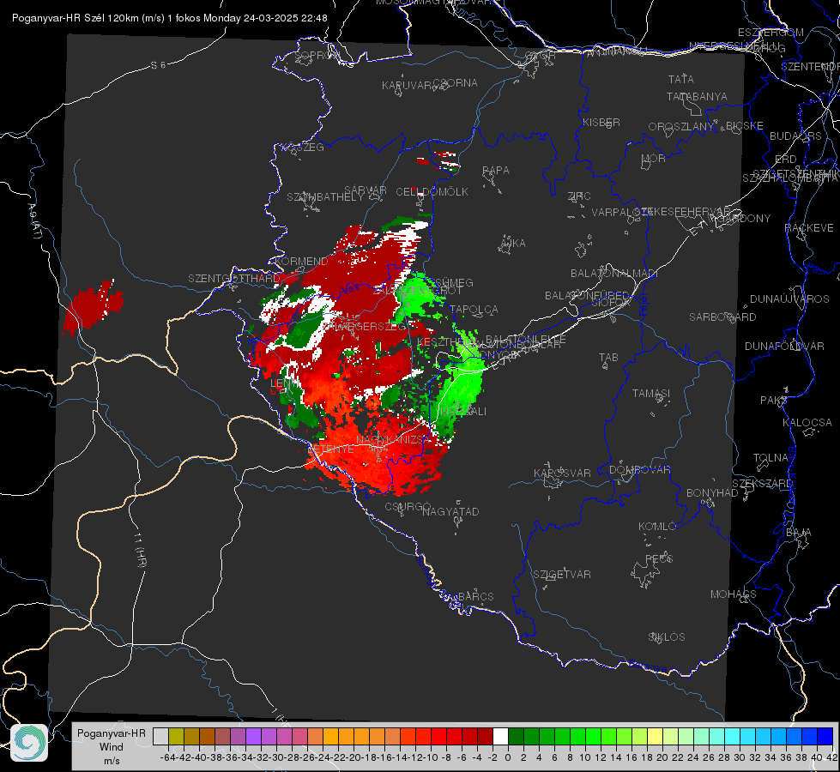The height and width of the screenshot is (772, 840).
Task: Click the TAPOLCA town label
Action: click(x=474, y=309)
